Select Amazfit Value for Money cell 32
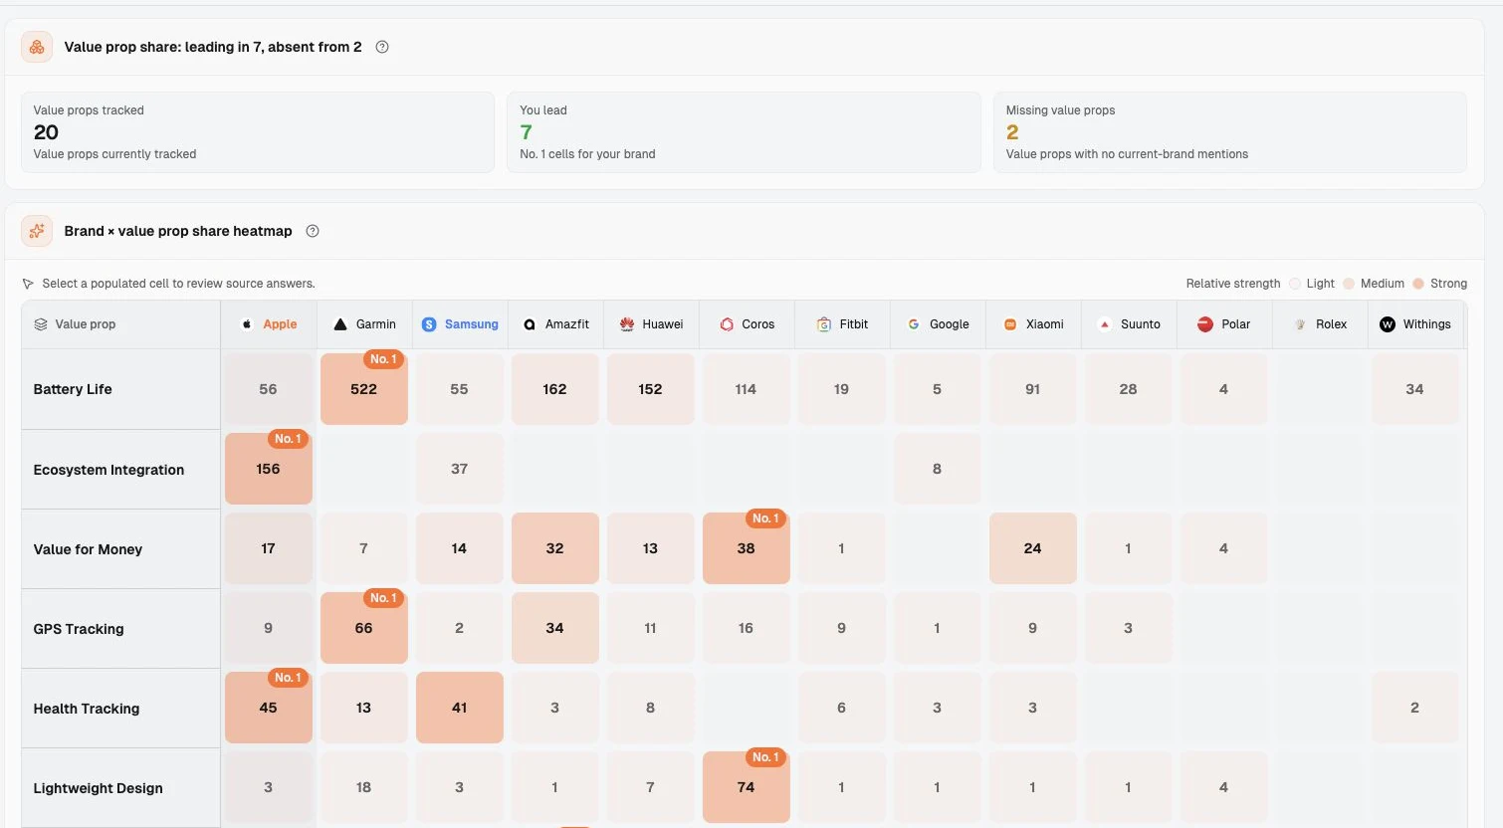The height and width of the screenshot is (828, 1503). tap(555, 548)
